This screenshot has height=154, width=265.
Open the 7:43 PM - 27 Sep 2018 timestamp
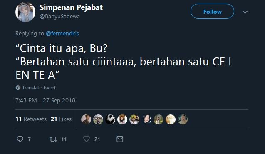coord(45,100)
